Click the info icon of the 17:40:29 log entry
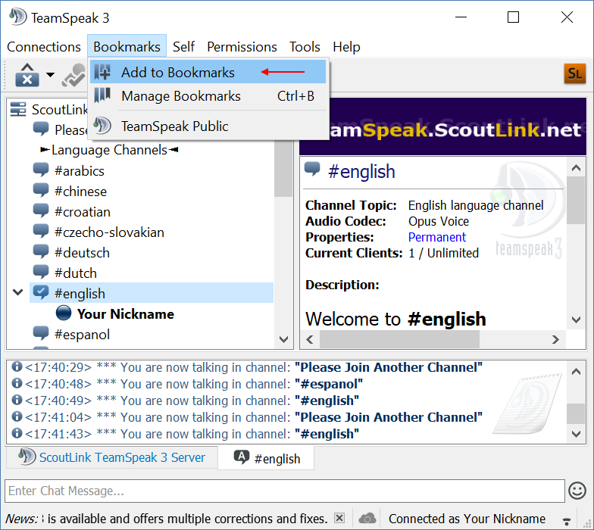594x530 pixels. (x=17, y=366)
